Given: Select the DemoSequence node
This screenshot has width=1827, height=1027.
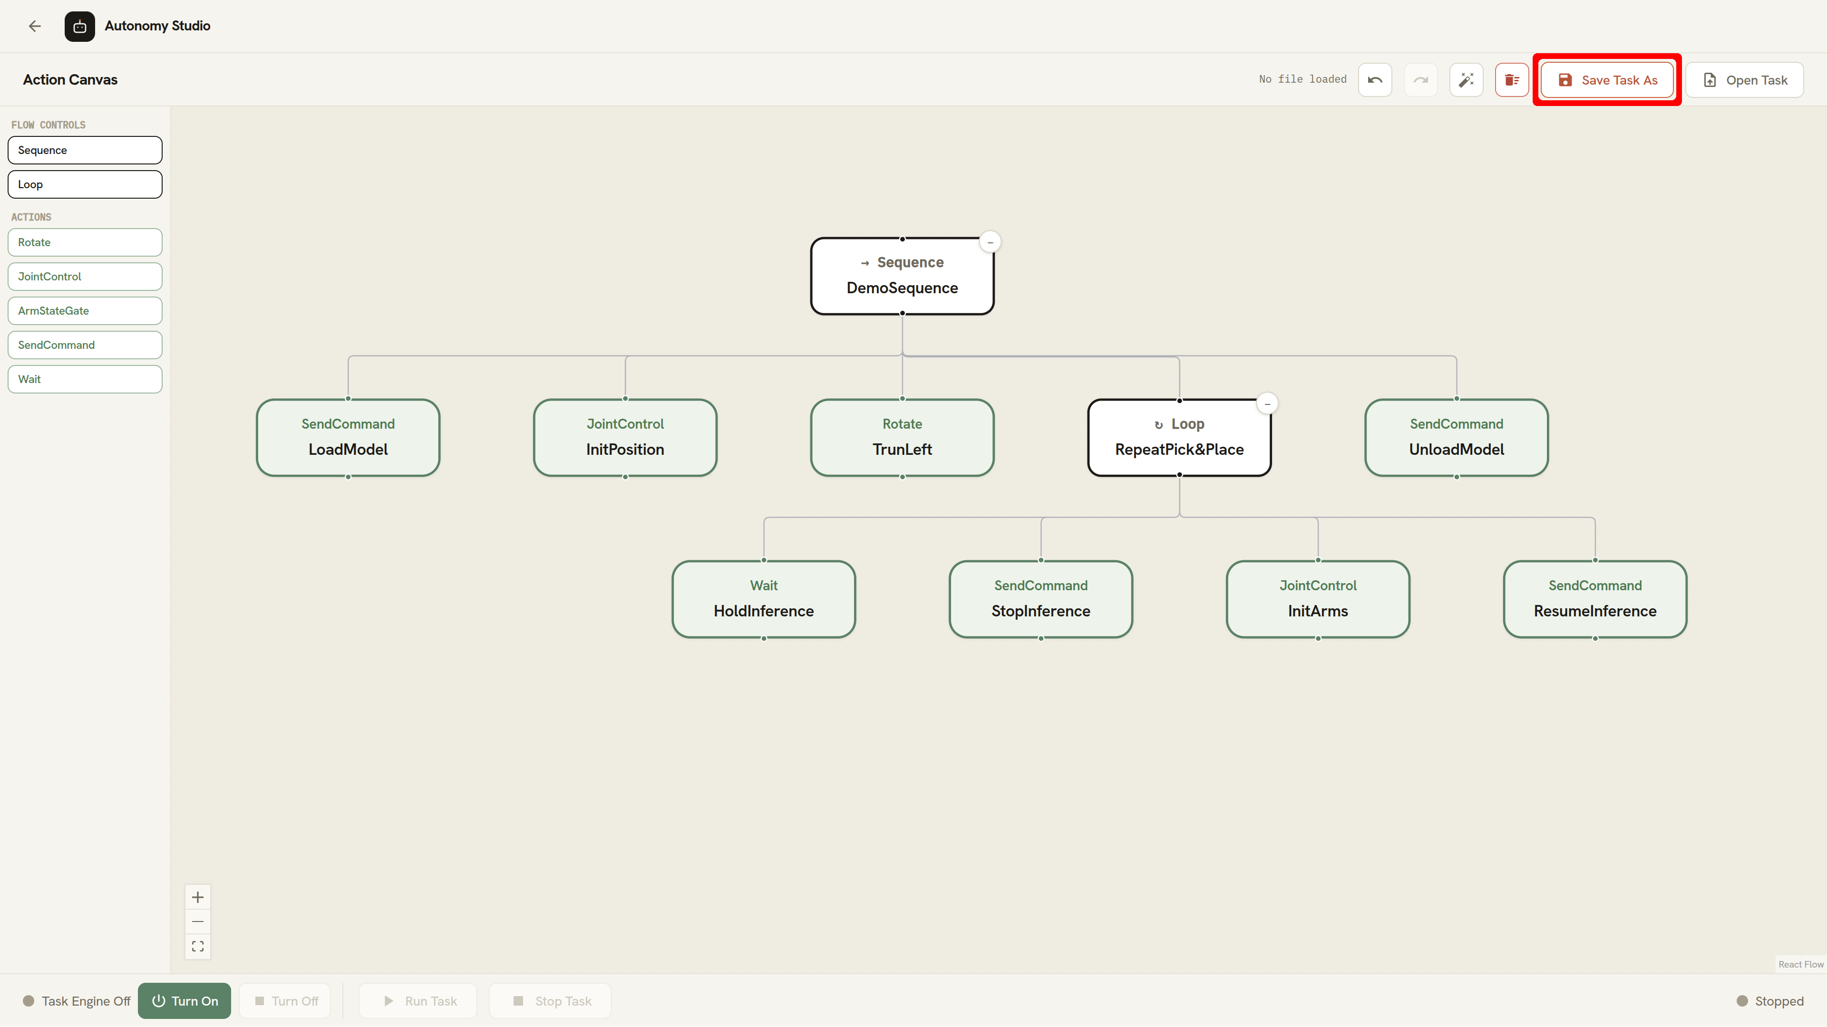Looking at the screenshot, I should (902, 276).
